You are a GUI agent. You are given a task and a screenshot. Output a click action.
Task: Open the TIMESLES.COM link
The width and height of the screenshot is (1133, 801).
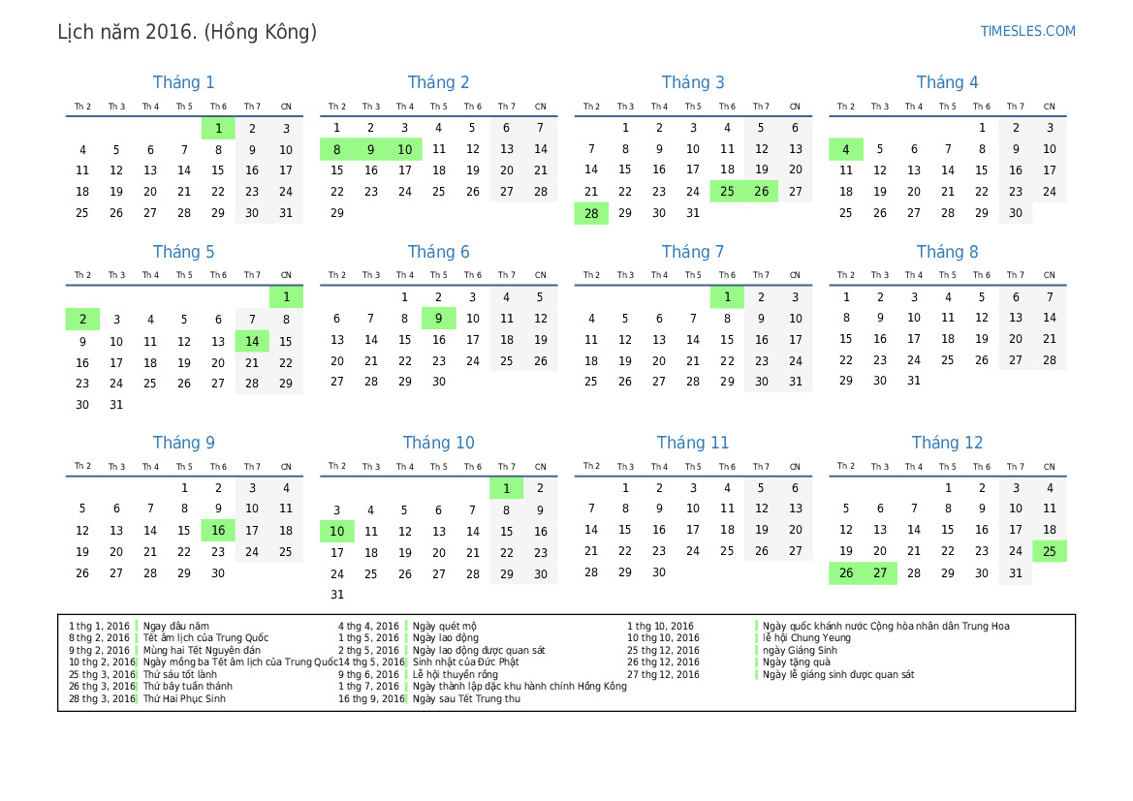coord(1027,31)
